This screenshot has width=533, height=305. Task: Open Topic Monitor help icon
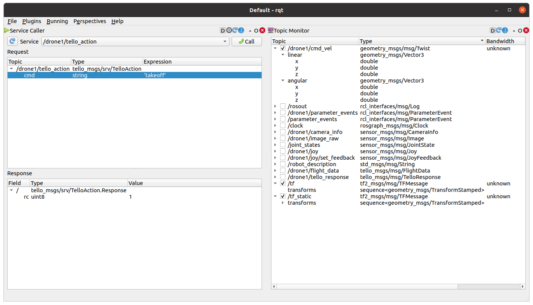point(505,30)
